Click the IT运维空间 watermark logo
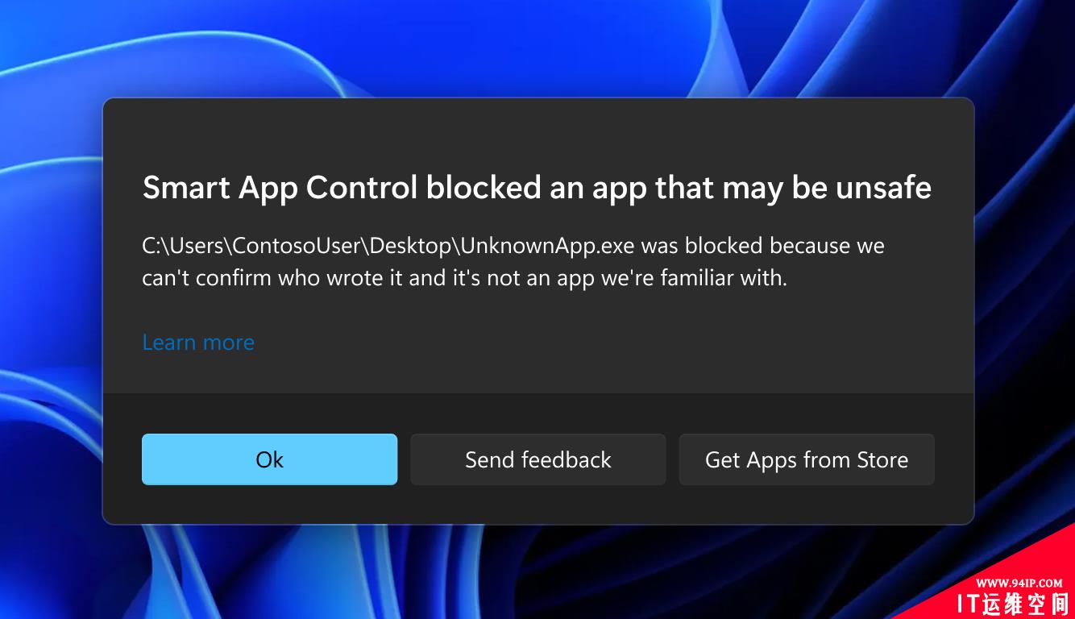Screen dimensions: 1075x619 click(1011, 603)
